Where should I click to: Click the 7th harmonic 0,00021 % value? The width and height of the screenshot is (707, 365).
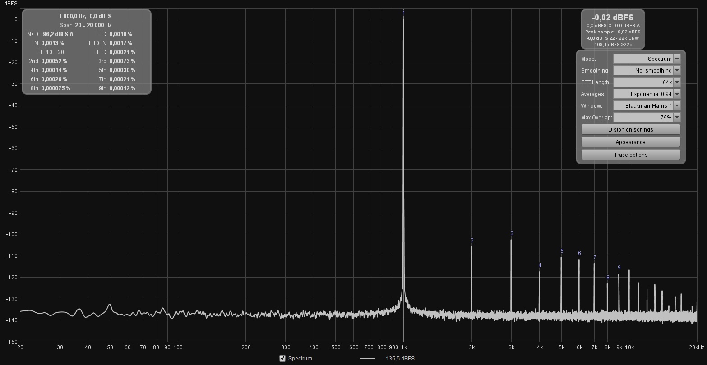(122, 79)
